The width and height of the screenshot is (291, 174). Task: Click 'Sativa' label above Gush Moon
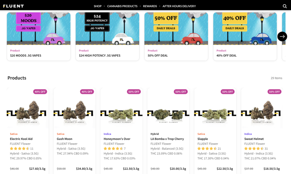[60, 134]
